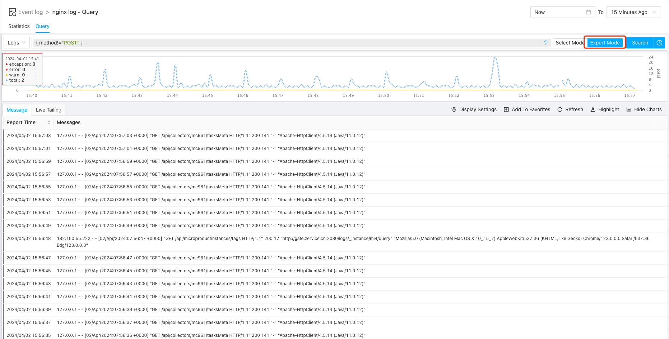
Task: Toggle Expert Mode button
Action: (605, 43)
